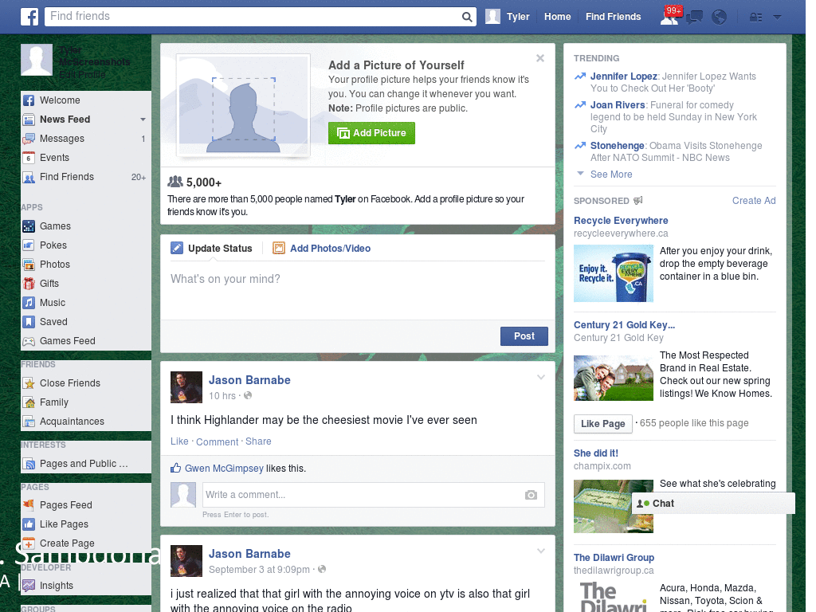
Task: Open Gwen McGimpsey's profile link
Action: tap(224, 469)
